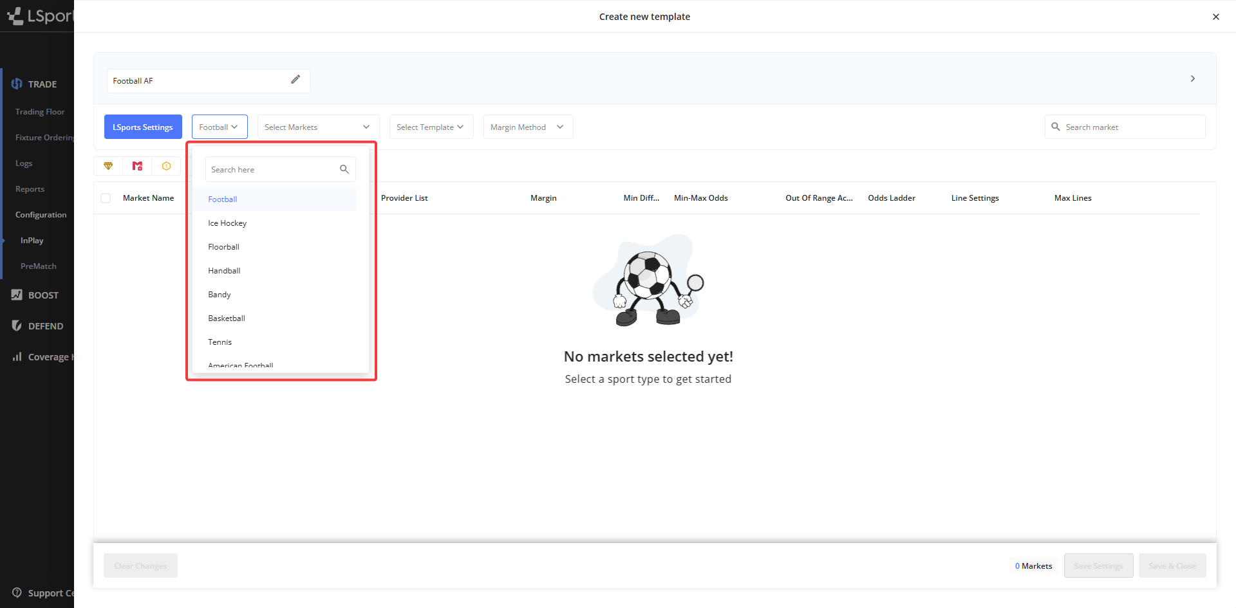Open the Margin Method dropdown
This screenshot has width=1236, height=608.
click(527, 127)
